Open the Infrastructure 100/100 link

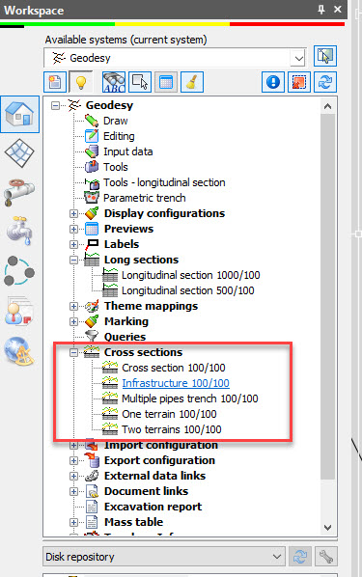[176, 383]
